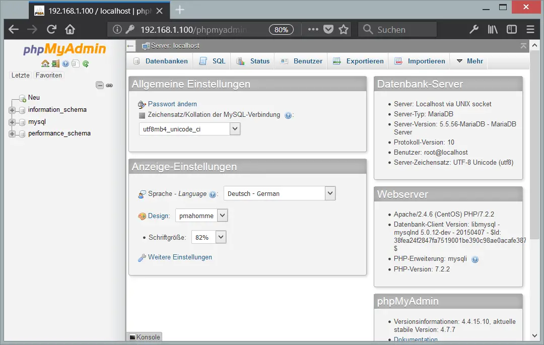Click the information_schema database cylinder icon
Viewport: 544px width, 345px height.
point(22,111)
